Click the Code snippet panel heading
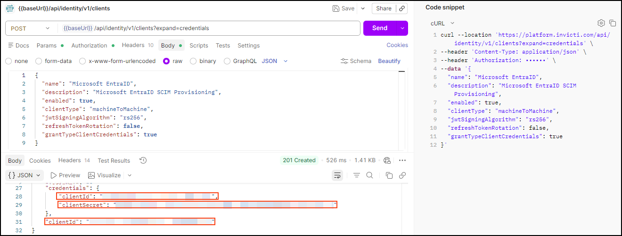622x236 pixels. [445, 8]
